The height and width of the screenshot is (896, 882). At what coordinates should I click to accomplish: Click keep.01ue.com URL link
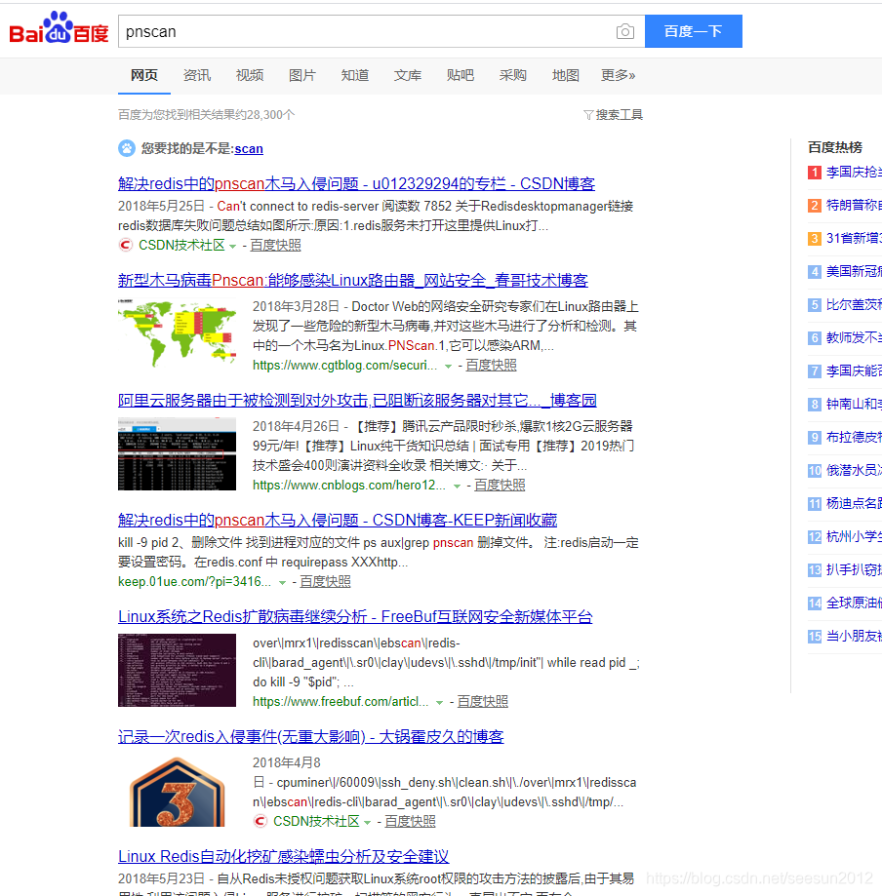194,582
